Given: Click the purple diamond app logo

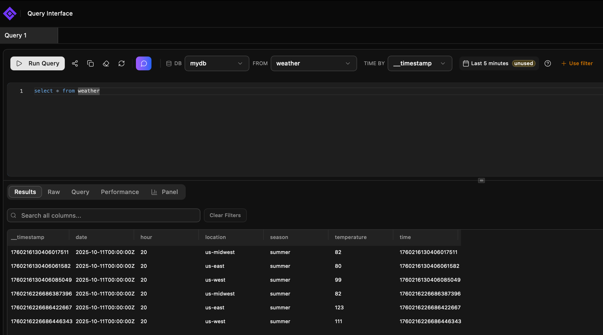Looking at the screenshot, I should pos(10,14).
